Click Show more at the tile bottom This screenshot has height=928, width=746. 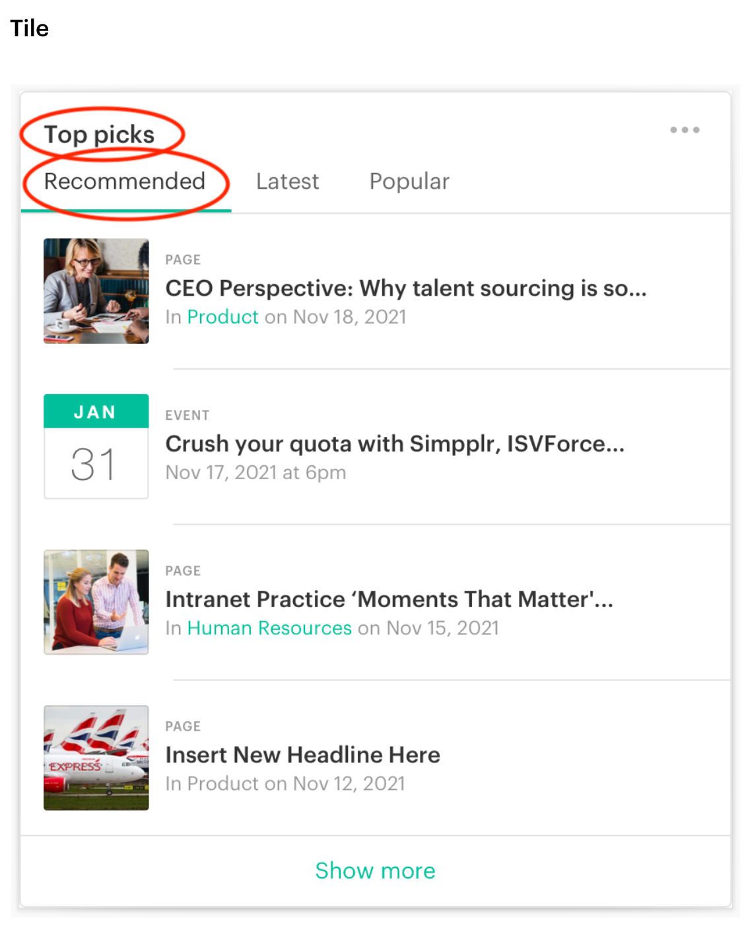(x=375, y=871)
